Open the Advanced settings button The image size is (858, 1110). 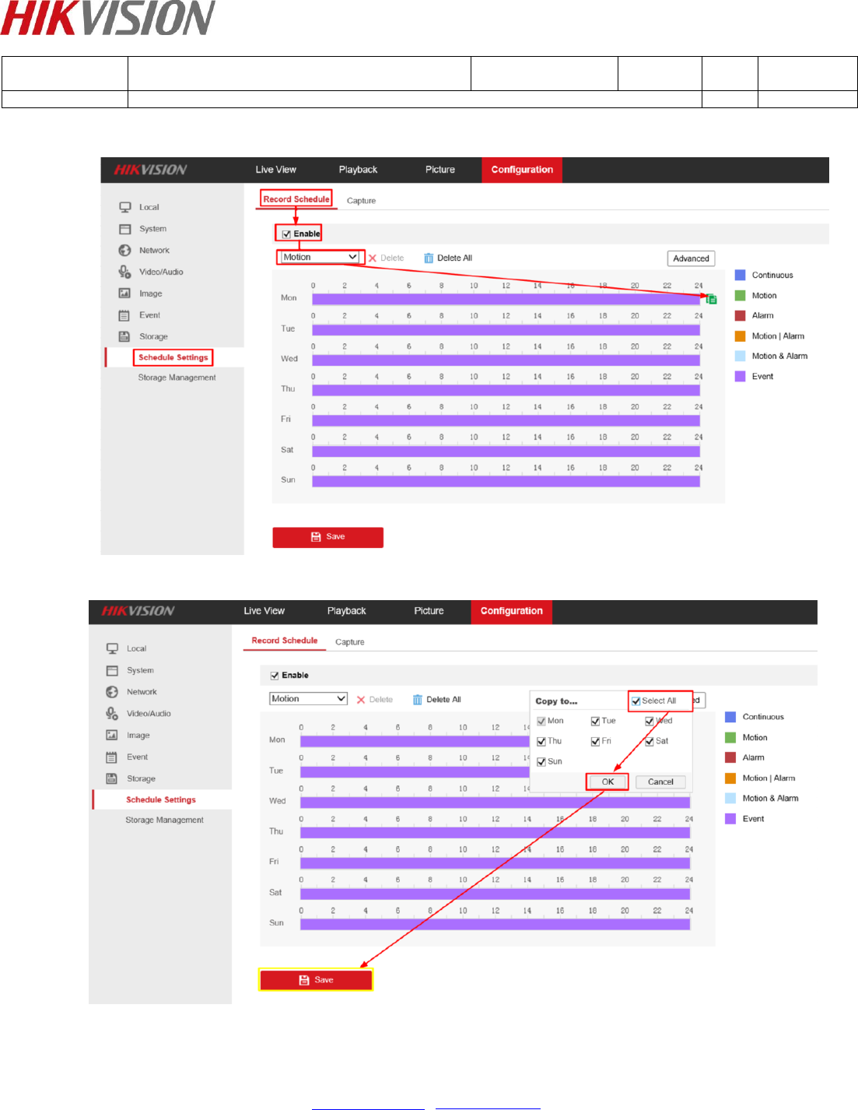(x=691, y=258)
